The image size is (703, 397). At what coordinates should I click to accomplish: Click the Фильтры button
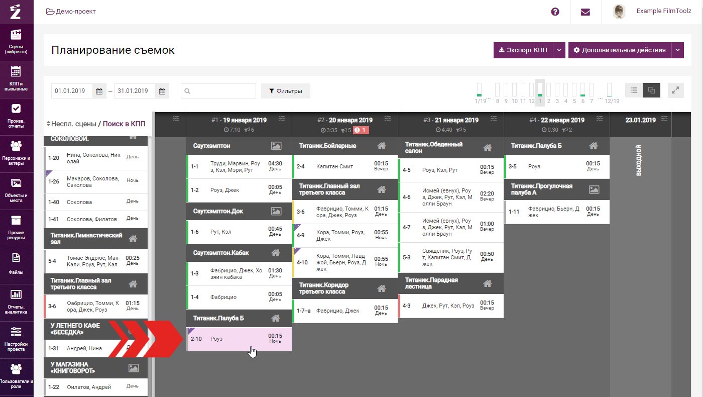click(x=285, y=91)
